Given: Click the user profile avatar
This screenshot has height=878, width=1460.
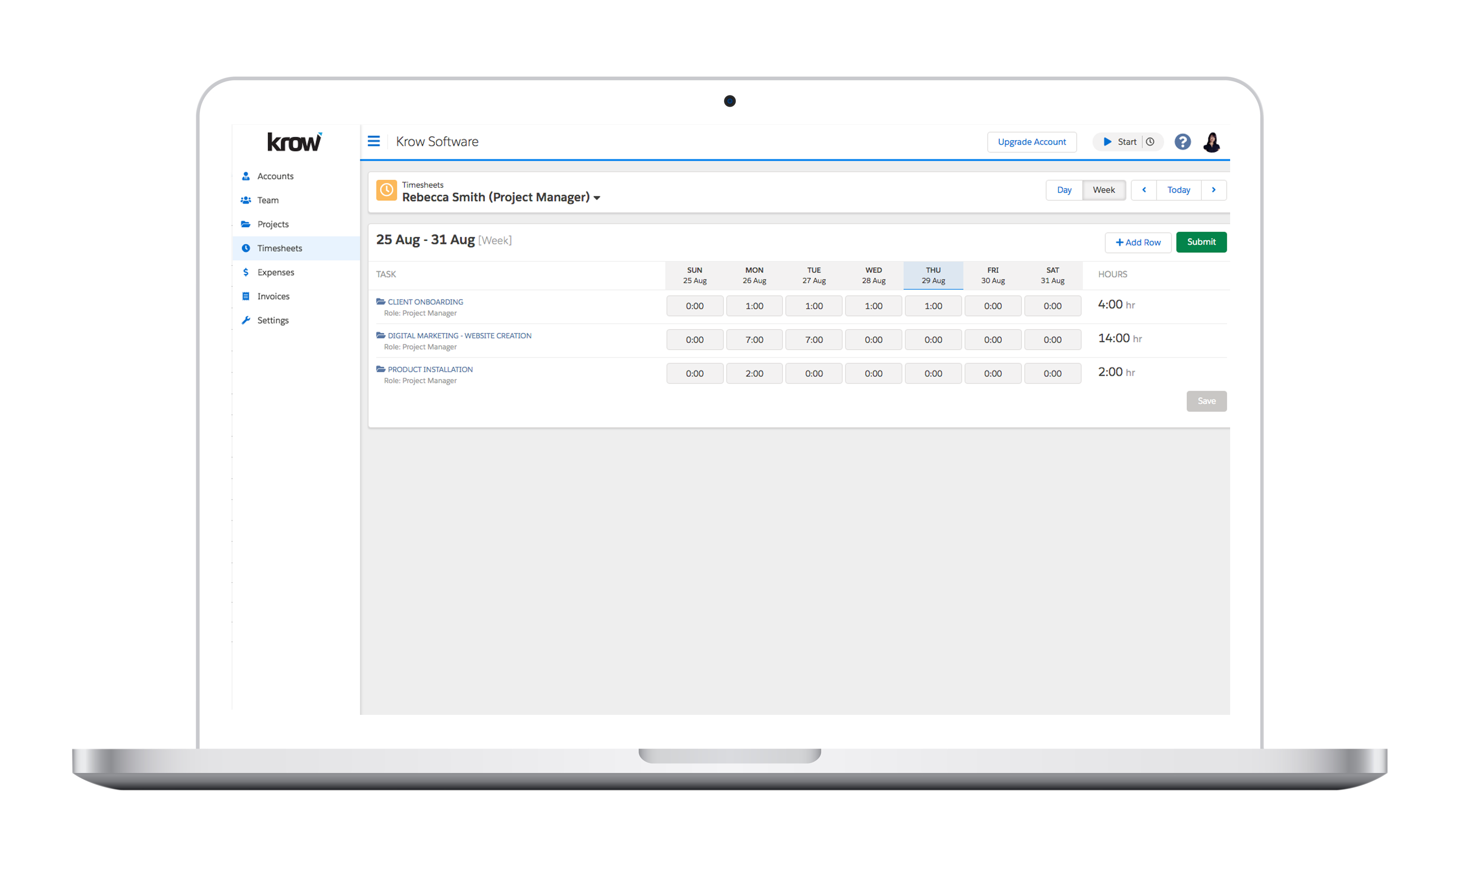Looking at the screenshot, I should click(1211, 142).
